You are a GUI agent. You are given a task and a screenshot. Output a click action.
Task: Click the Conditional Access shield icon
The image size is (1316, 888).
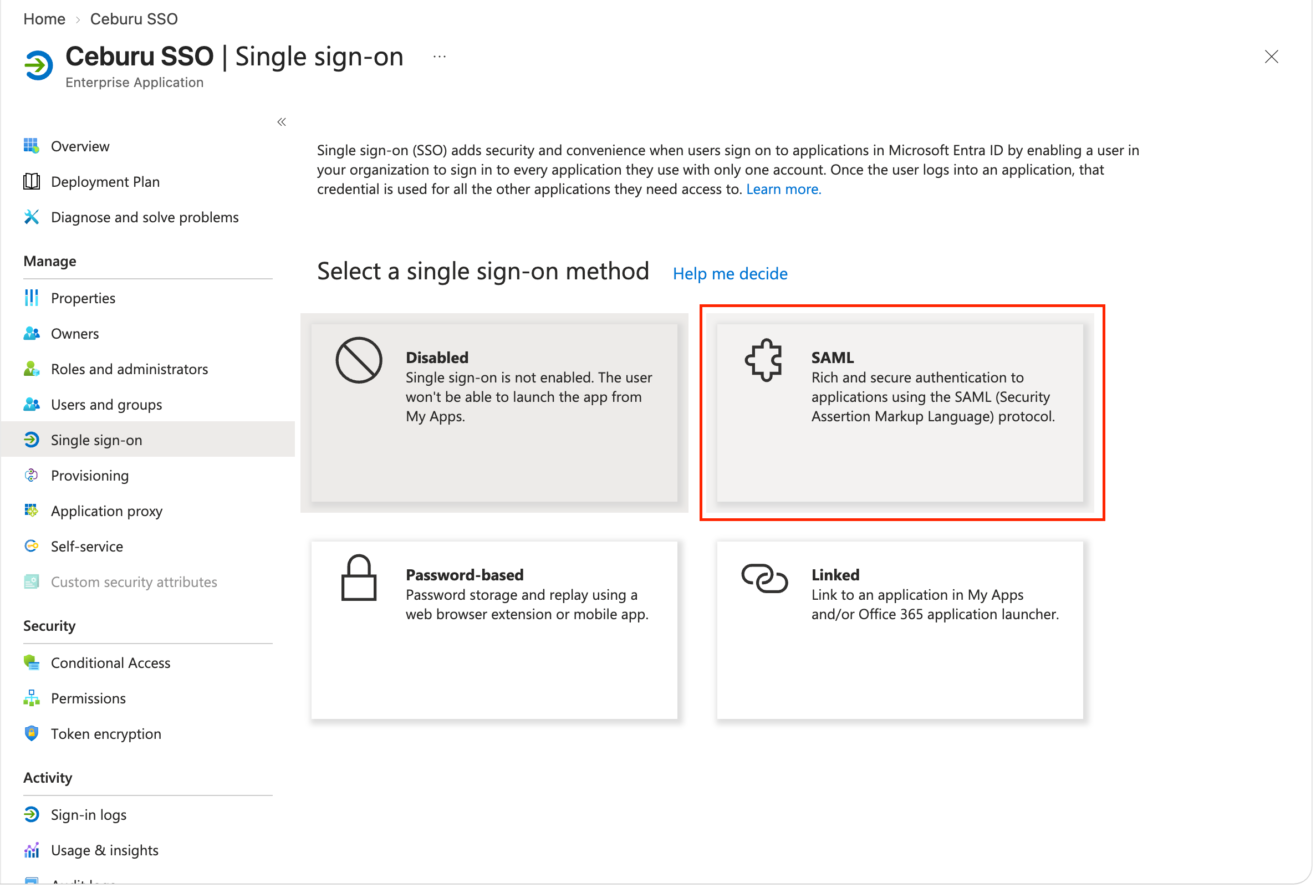(x=32, y=664)
